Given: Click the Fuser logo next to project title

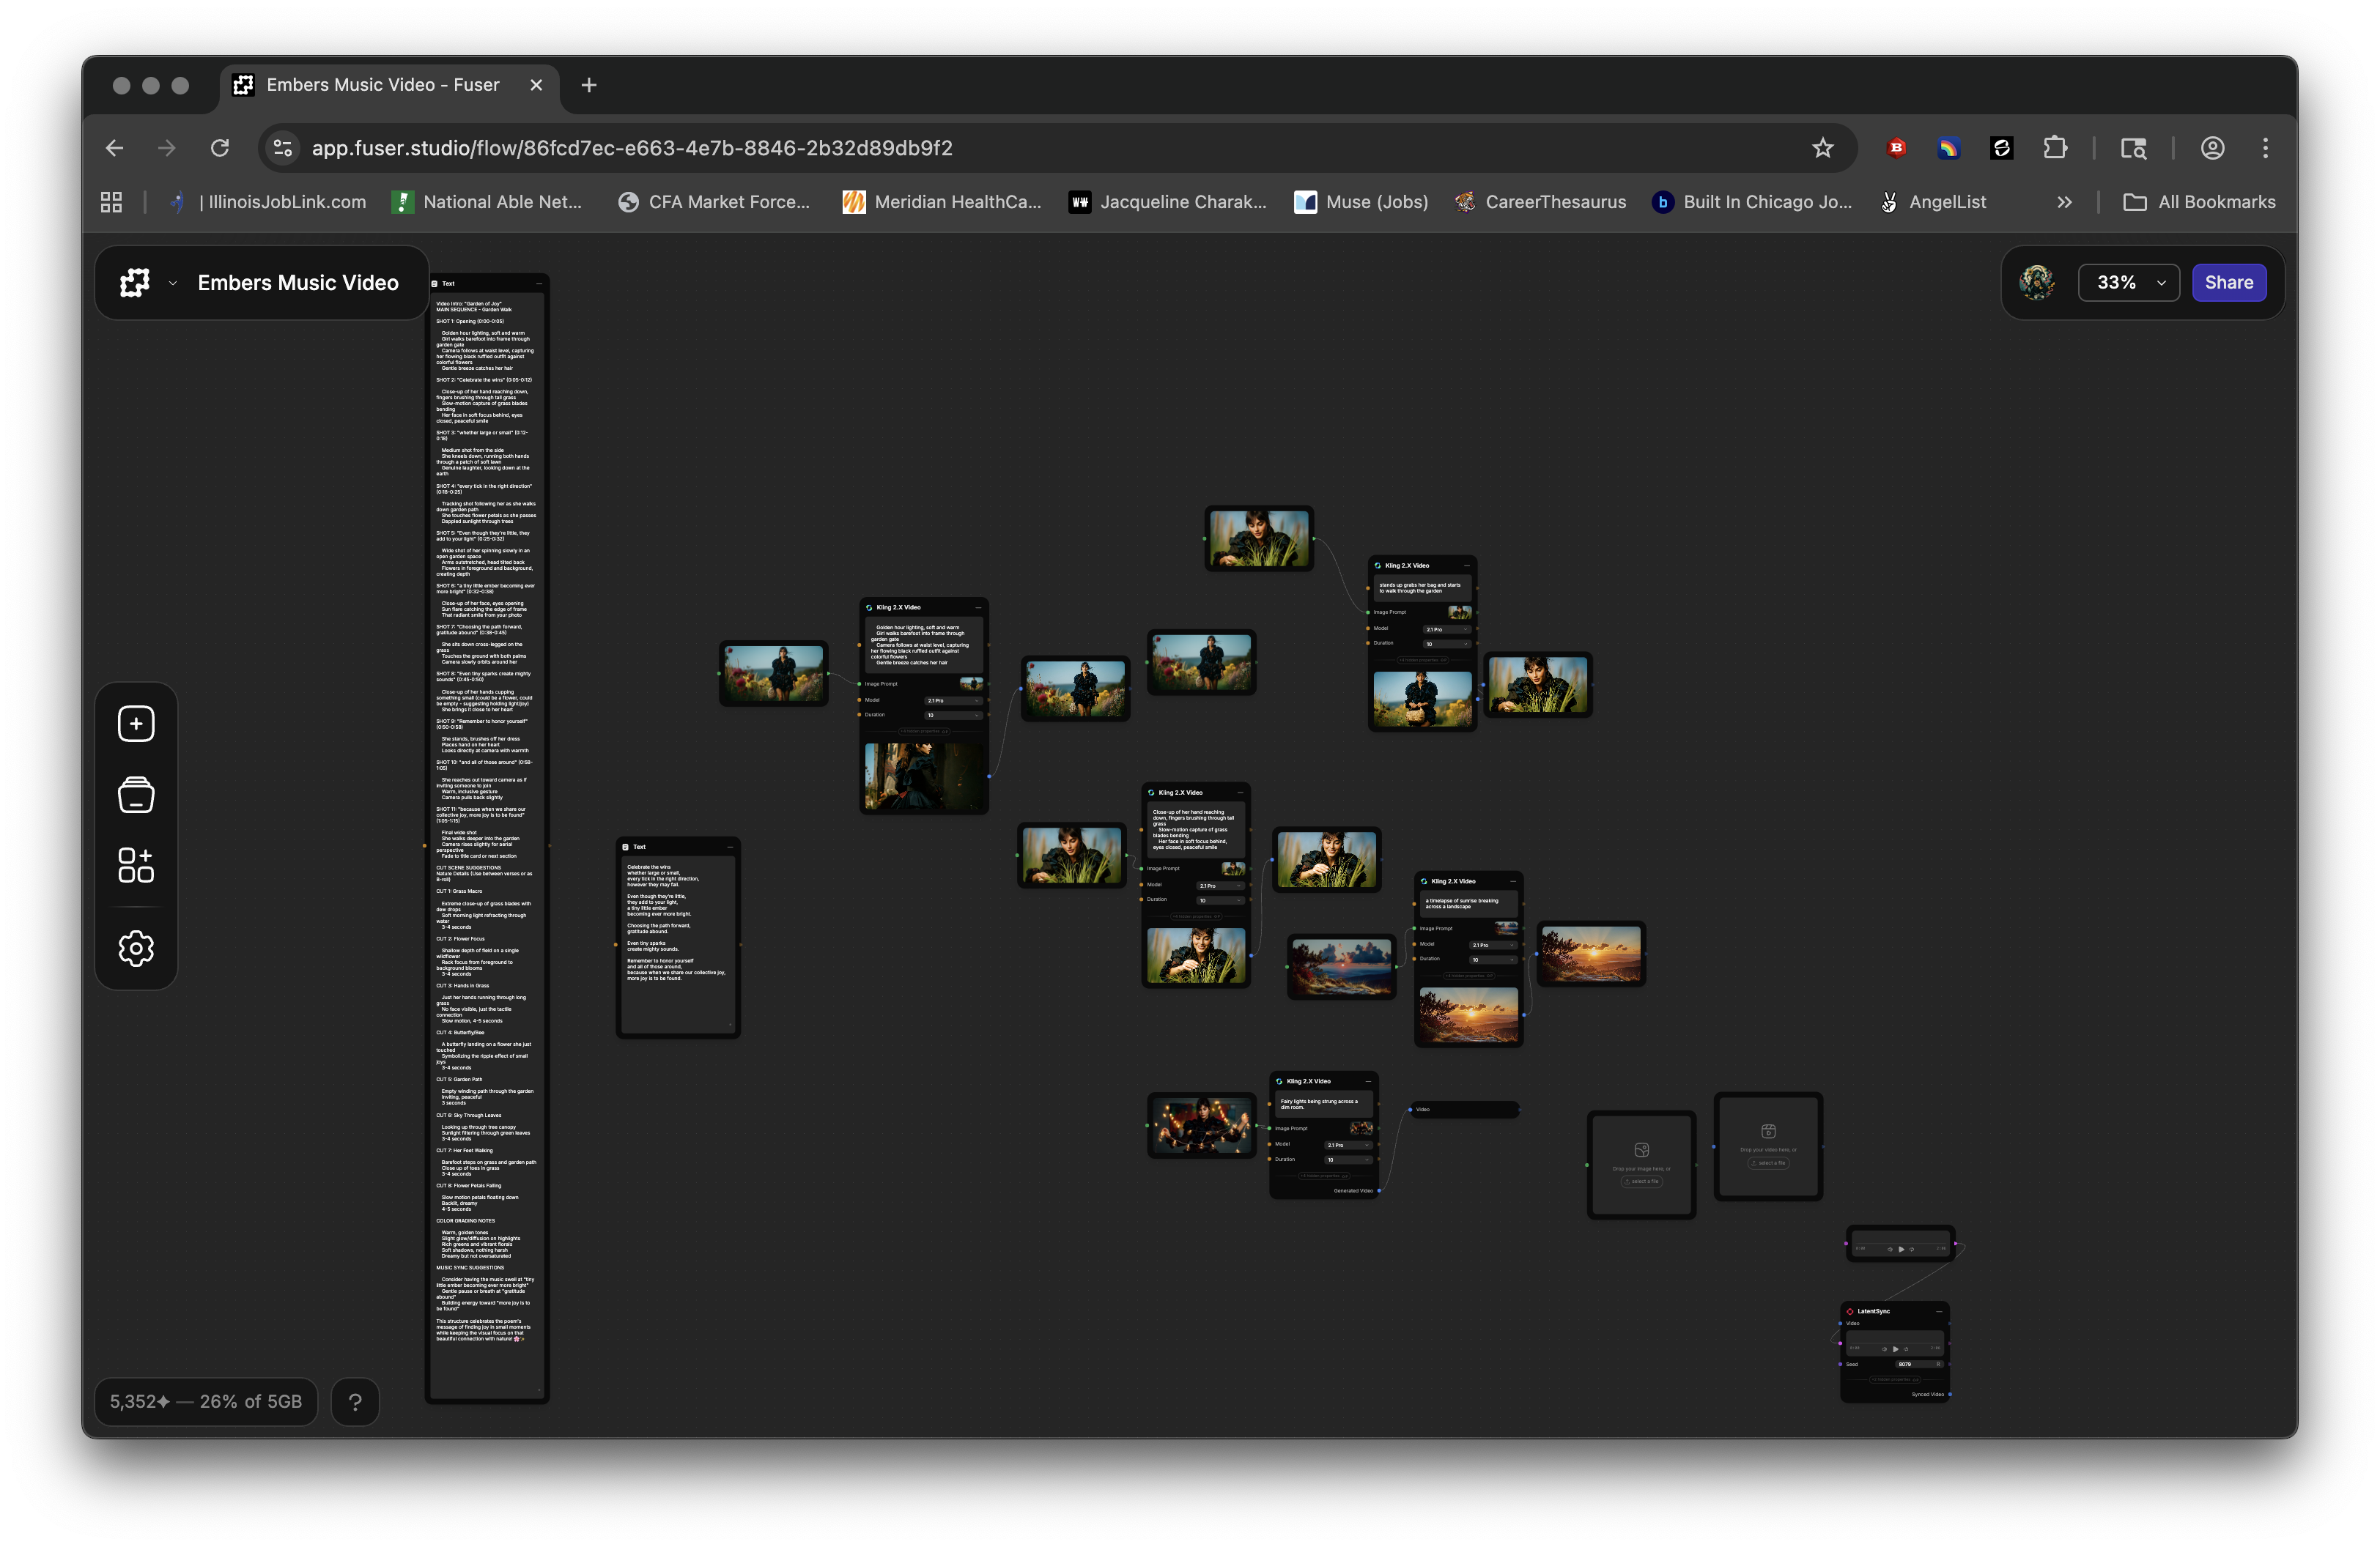Looking at the screenshot, I should (135, 283).
